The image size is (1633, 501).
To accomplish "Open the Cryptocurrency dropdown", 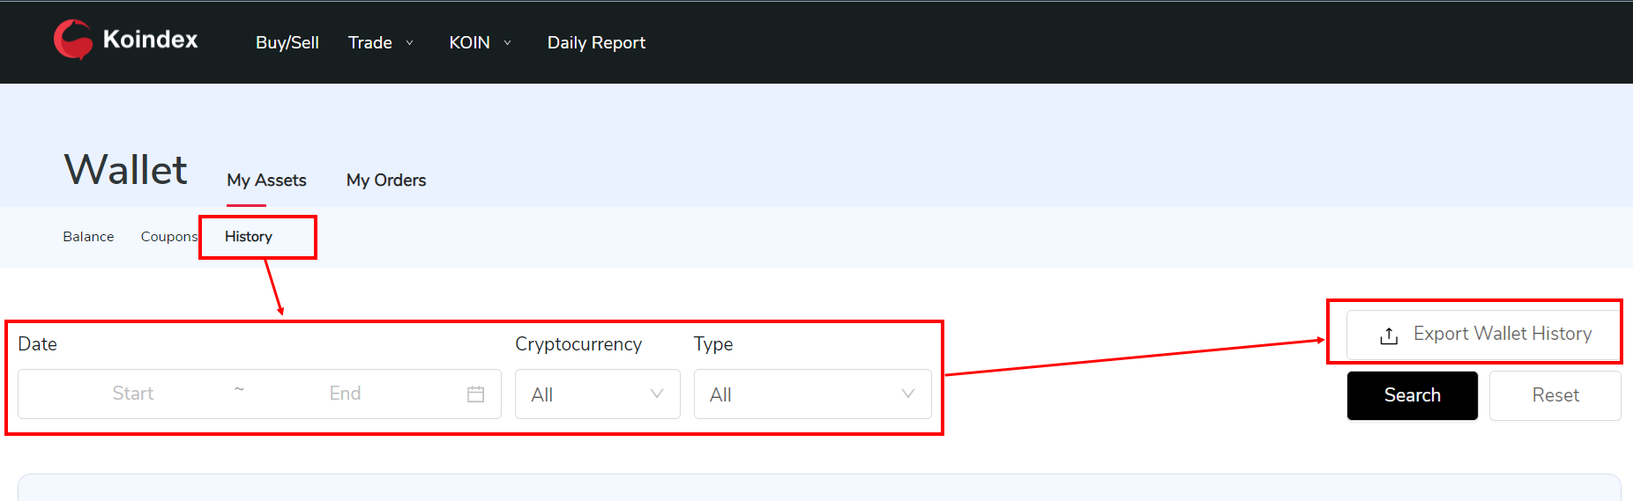I will (597, 394).
